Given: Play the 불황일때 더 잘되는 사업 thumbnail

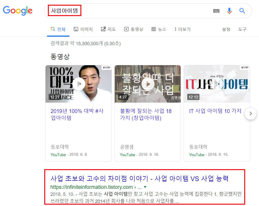Looking at the screenshot, I should click(148, 84).
